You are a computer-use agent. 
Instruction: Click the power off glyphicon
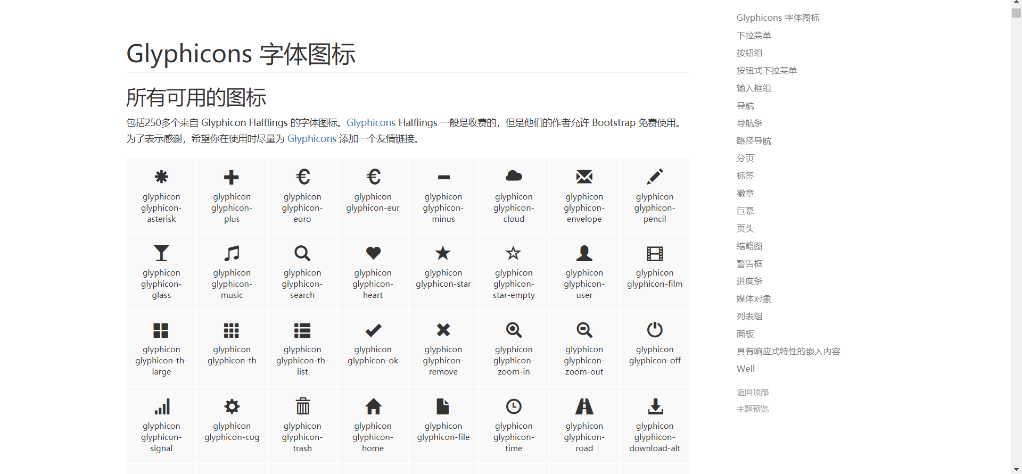[655, 329]
